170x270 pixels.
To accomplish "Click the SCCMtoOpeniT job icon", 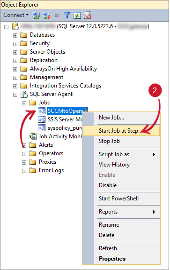I will pos(42,111).
